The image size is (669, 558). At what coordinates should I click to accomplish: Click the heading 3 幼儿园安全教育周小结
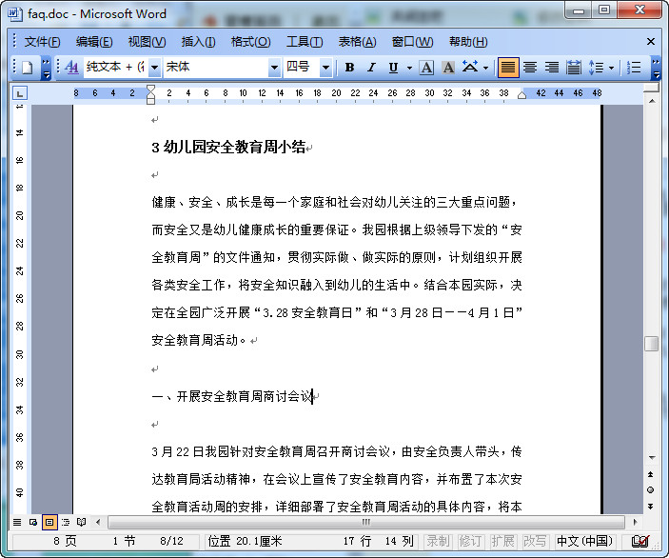click(x=228, y=148)
